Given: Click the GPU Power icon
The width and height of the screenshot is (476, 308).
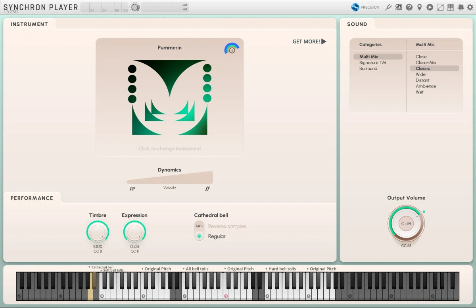Looking at the screenshot, I should [399, 7].
